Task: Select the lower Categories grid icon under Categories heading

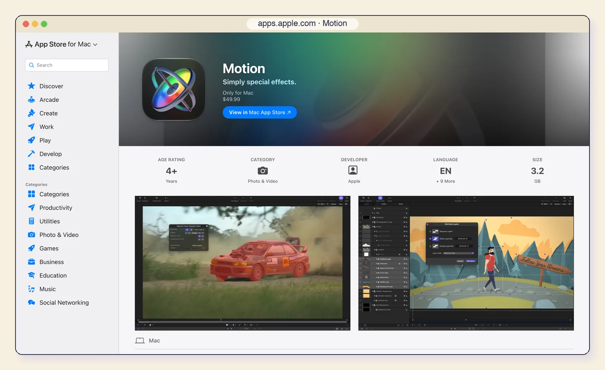Action: point(31,194)
